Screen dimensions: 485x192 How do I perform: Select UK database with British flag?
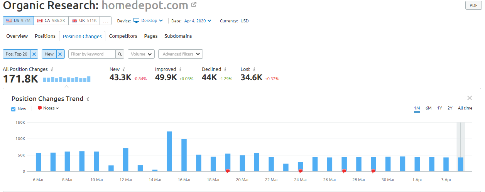(84, 21)
